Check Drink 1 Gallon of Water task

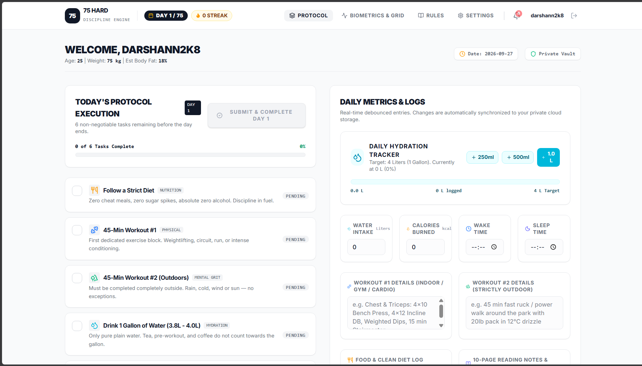click(77, 326)
